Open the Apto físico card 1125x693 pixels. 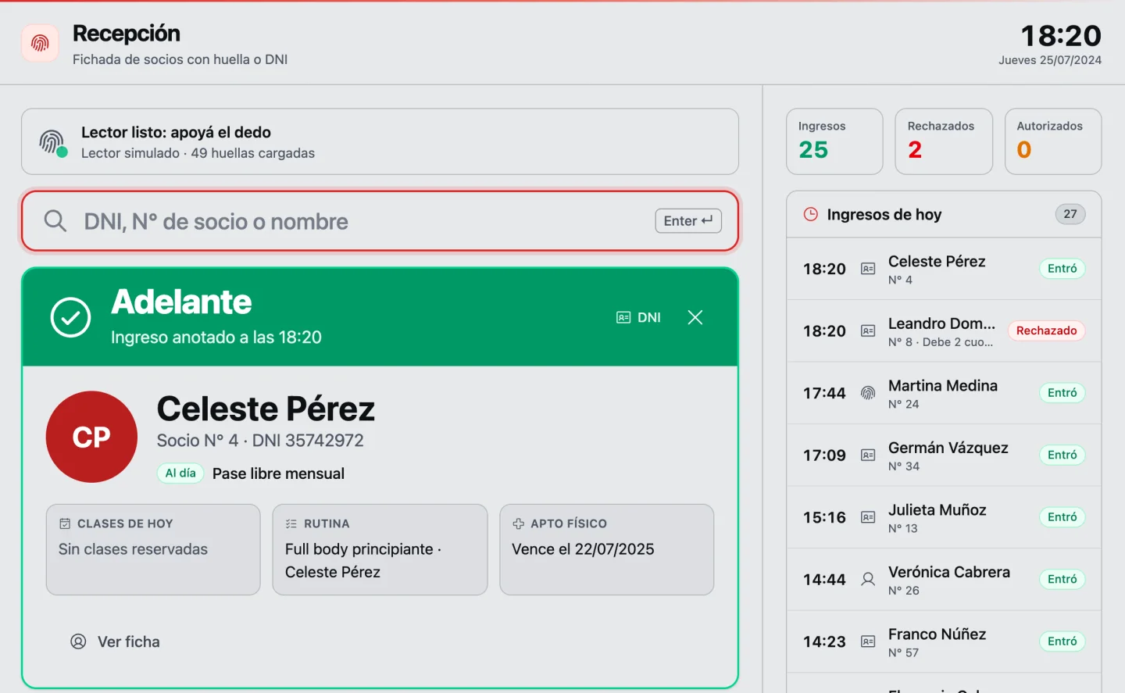(607, 549)
